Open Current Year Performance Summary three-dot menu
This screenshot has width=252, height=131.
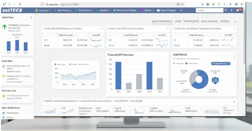pyautogui.click(x=168, y=28)
